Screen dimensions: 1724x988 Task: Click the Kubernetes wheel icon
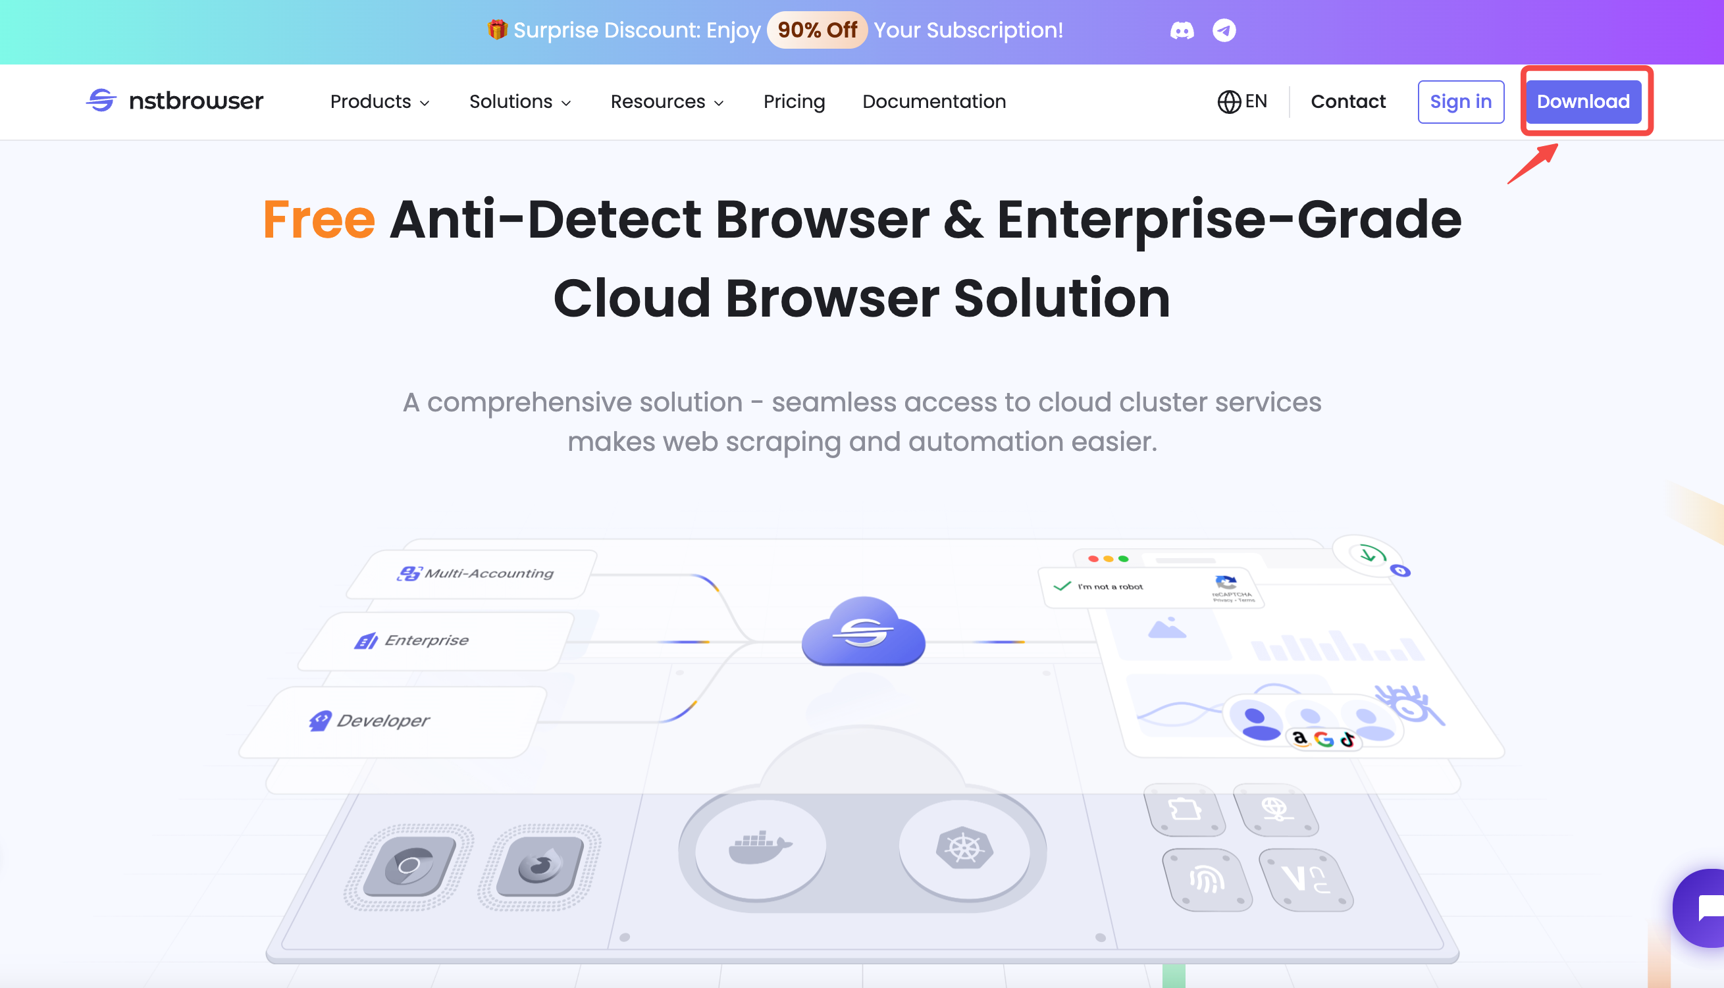tap(964, 848)
